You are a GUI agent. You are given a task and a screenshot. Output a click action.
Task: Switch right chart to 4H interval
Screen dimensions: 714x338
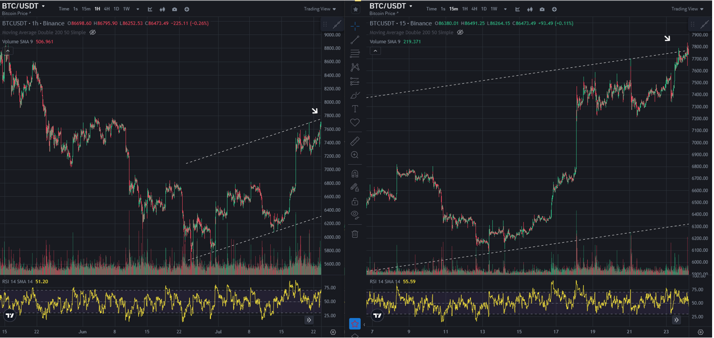tap(474, 9)
